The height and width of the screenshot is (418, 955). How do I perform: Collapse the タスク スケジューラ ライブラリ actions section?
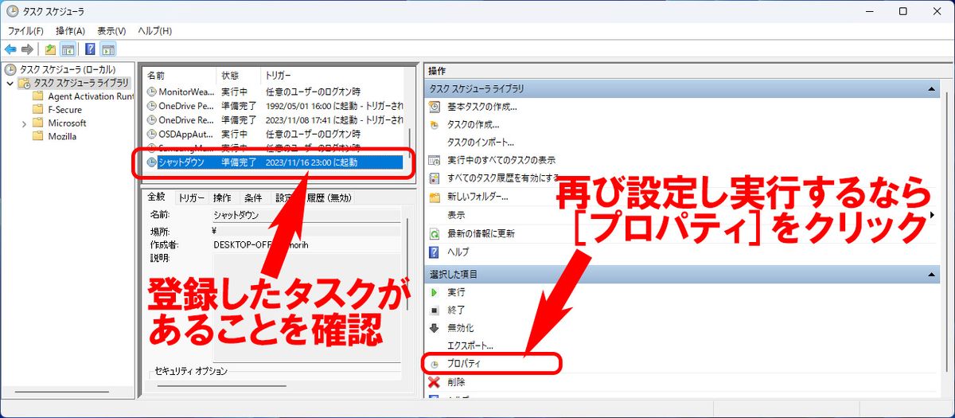934,88
